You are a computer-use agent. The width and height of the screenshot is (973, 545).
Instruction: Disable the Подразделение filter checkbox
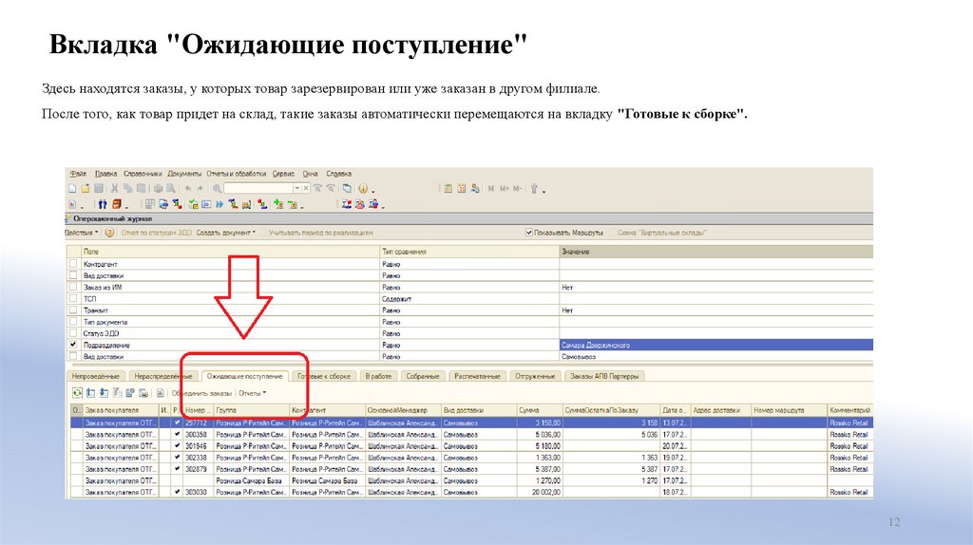point(73,344)
